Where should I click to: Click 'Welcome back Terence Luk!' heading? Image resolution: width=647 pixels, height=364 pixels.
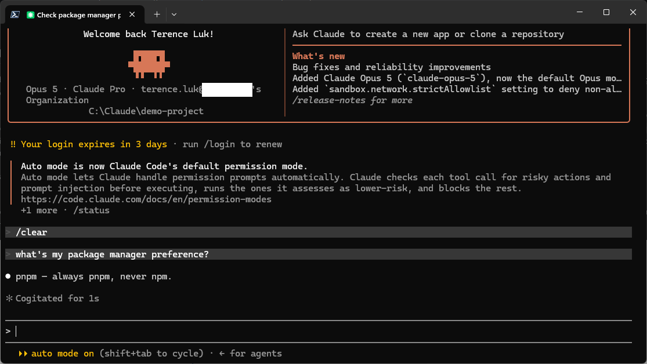(149, 34)
